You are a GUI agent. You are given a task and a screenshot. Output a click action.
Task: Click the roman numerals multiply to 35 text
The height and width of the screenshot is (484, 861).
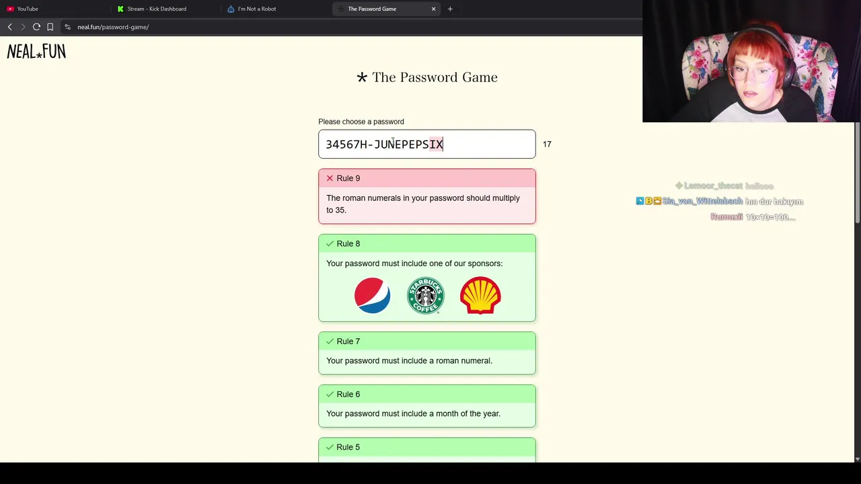tap(423, 204)
